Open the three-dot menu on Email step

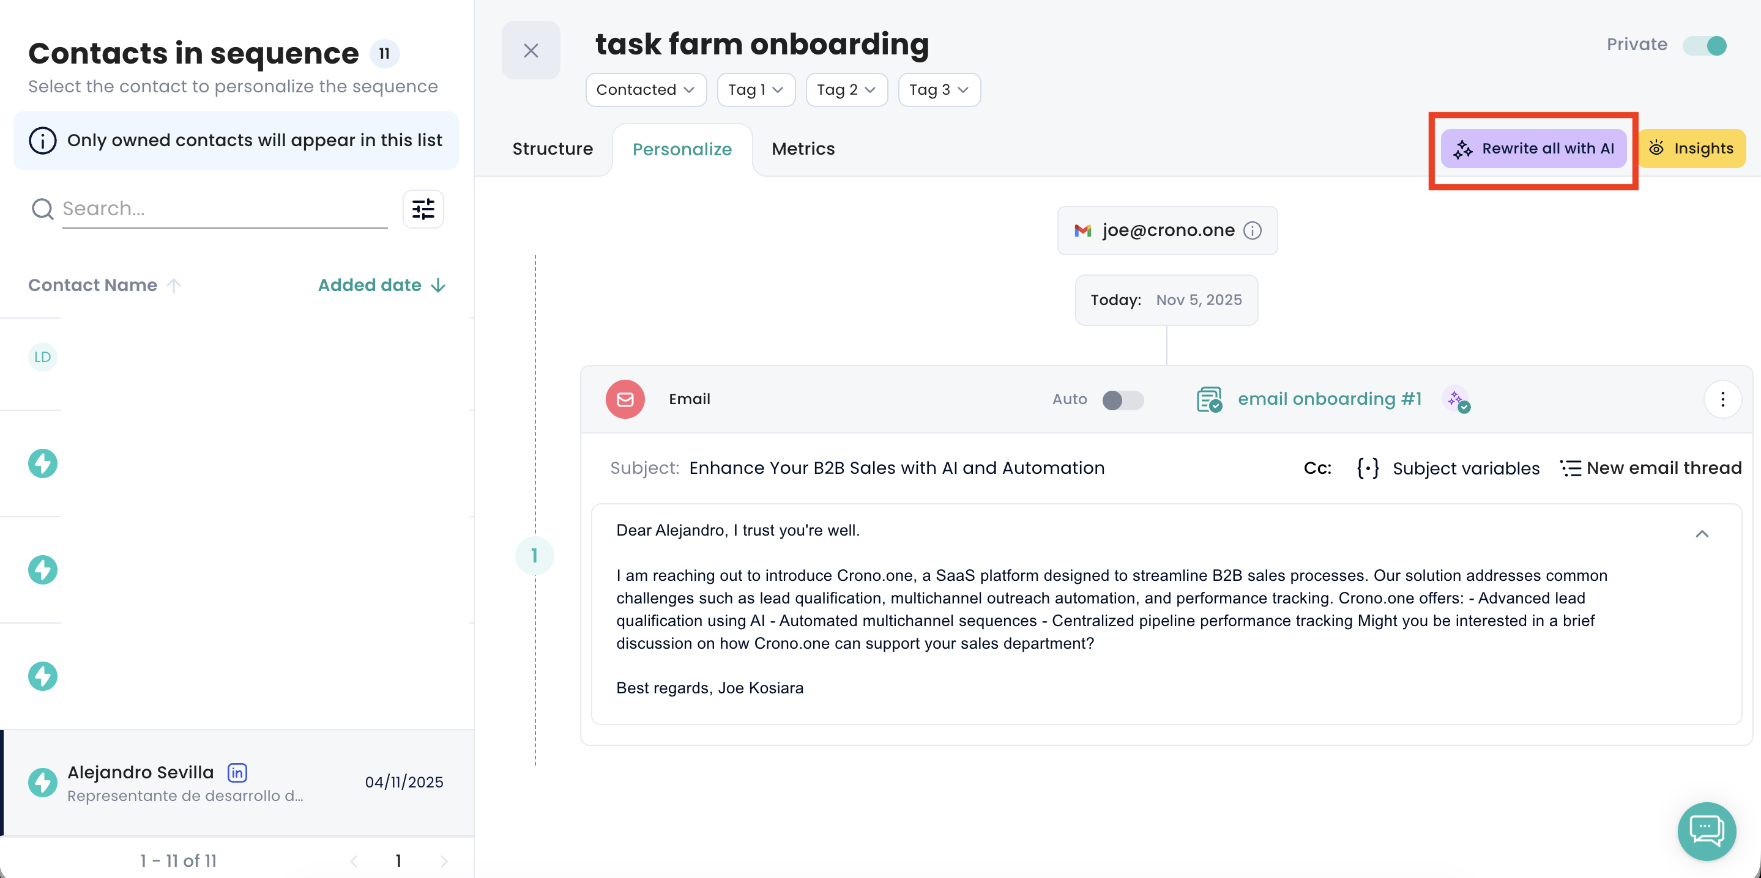[1722, 399]
